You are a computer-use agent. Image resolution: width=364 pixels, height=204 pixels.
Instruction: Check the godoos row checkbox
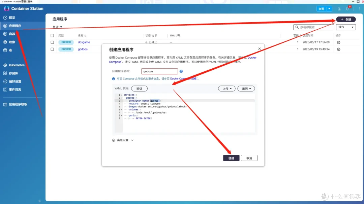click(52, 49)
